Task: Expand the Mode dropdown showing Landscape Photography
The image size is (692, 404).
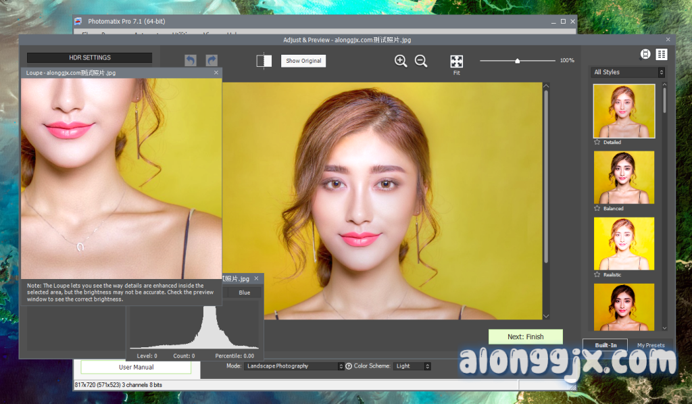Action: click(293, 366)
